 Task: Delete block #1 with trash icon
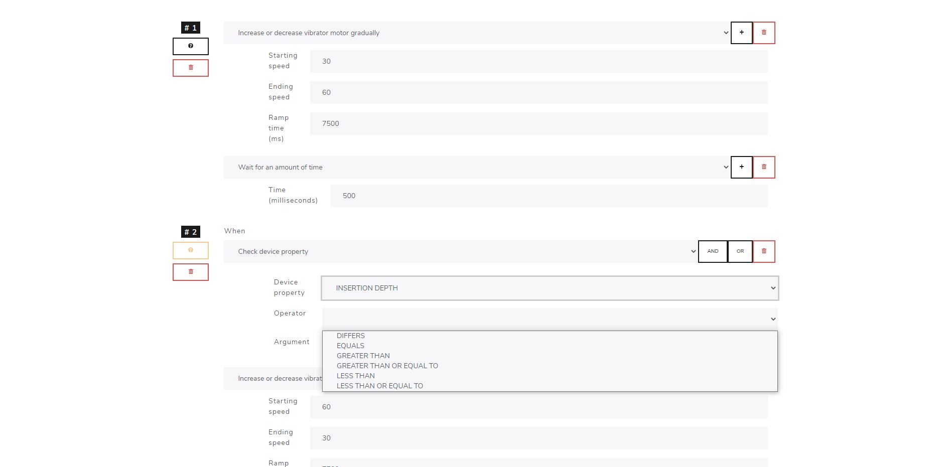pyautogui.click(x=191, y=68)
